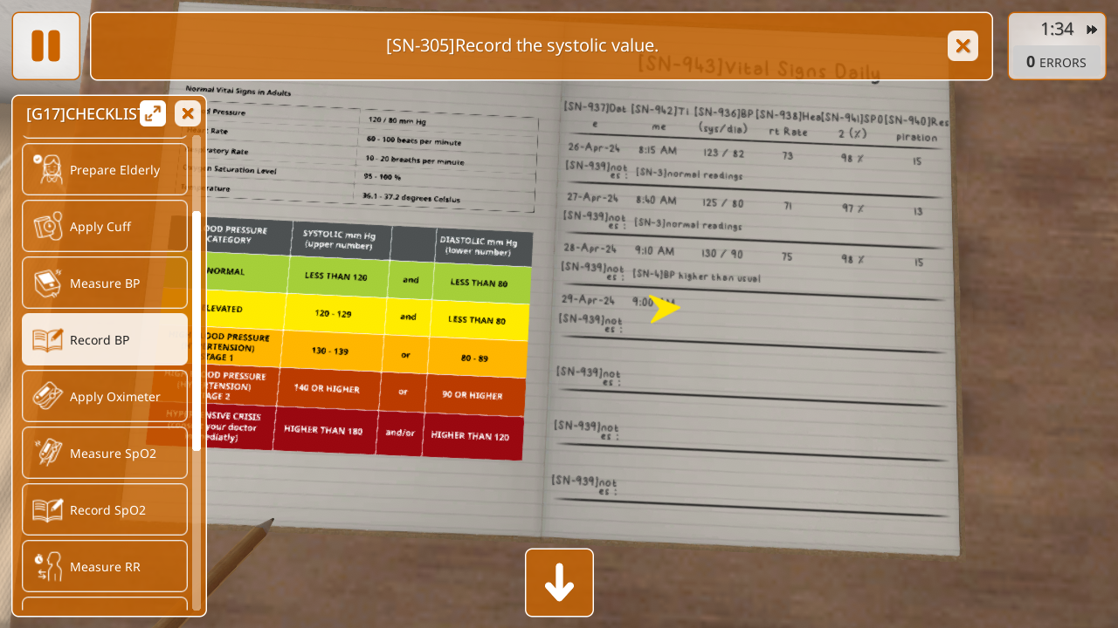Open the Record BP notebook icon

(x=48, y=340)
